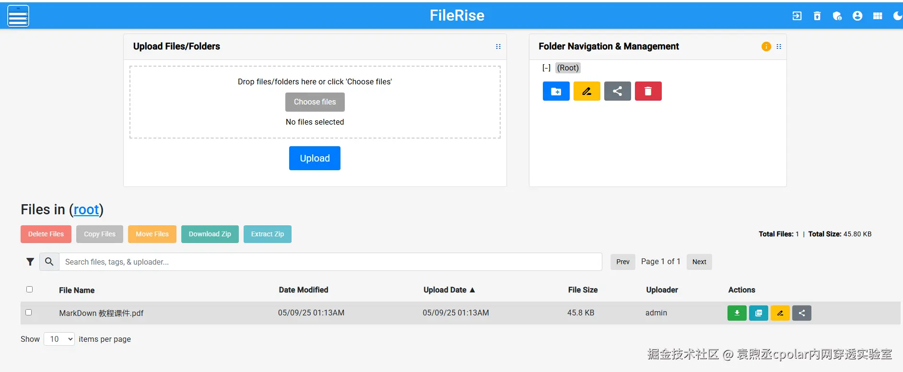
Task: Focus the file search input field
Action: tap(330, 262)
